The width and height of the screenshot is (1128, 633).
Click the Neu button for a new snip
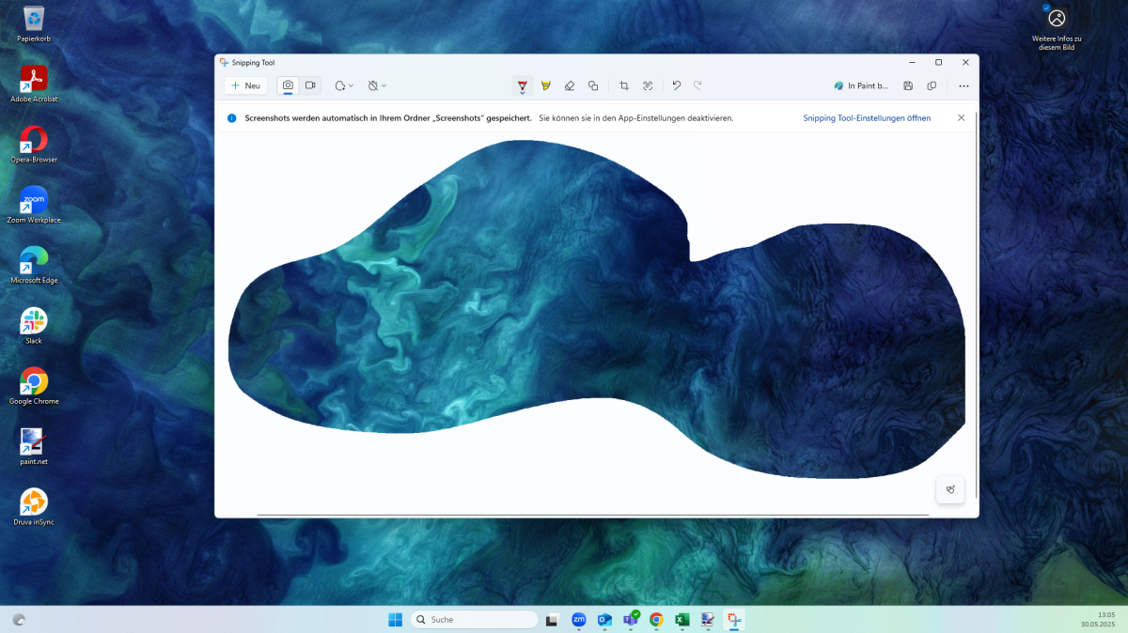tap(245, 85)
